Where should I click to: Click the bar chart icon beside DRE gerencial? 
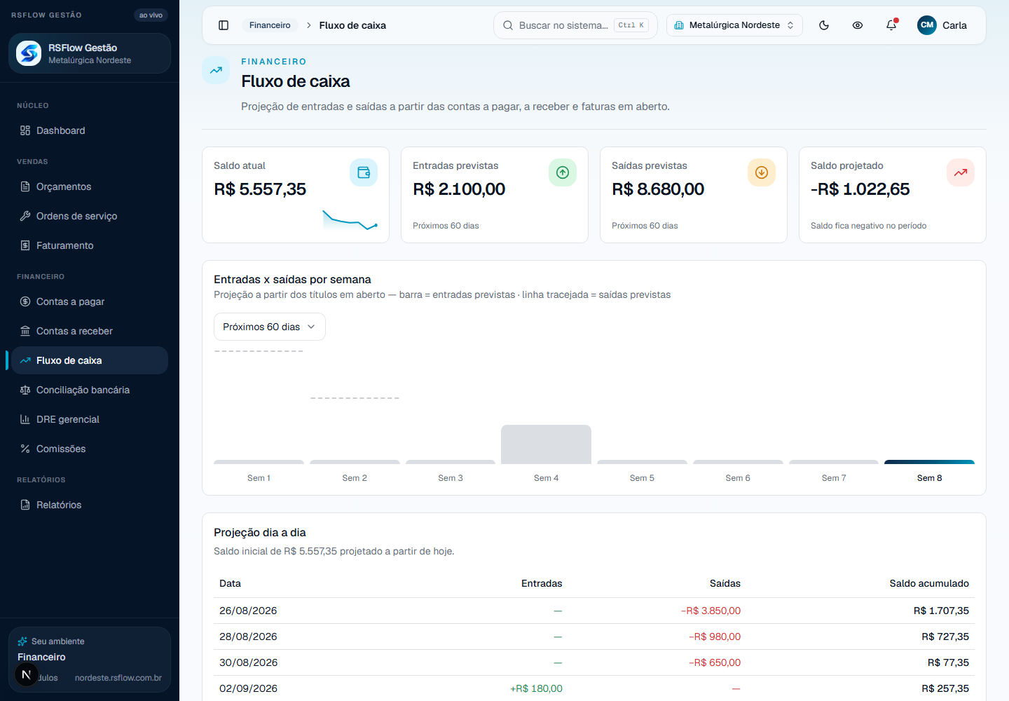[25, 419]
